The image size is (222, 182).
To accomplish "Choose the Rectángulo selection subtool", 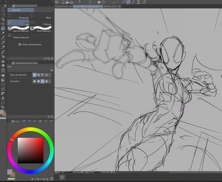I will pos(18,16).
